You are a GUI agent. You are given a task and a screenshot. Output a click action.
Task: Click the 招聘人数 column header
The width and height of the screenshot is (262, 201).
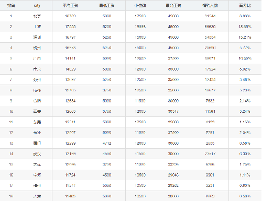210,6
